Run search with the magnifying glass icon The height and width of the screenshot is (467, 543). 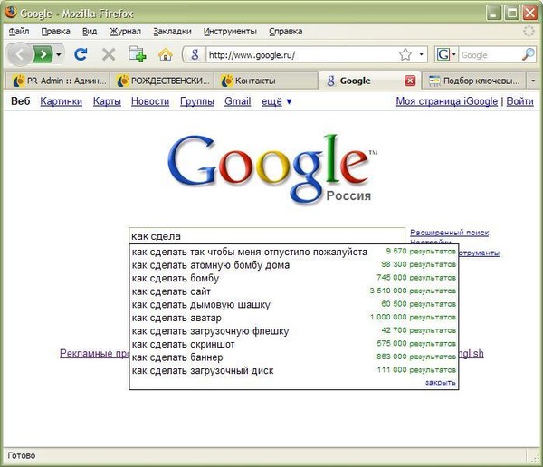[x=529, y=54]
